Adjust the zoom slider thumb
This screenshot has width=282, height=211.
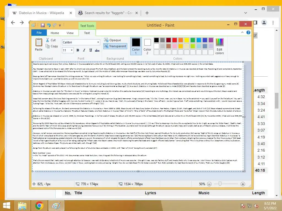tap(220, 184)
